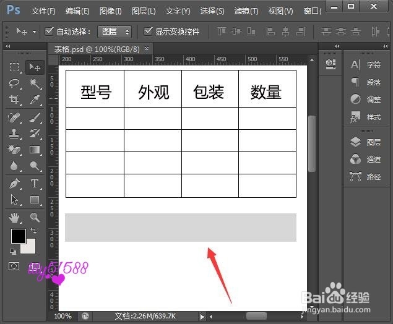Screen dimensions: 393x324
Task: Align top edges button in options bar
Action: pyautogui.click(x=222, y=32)
